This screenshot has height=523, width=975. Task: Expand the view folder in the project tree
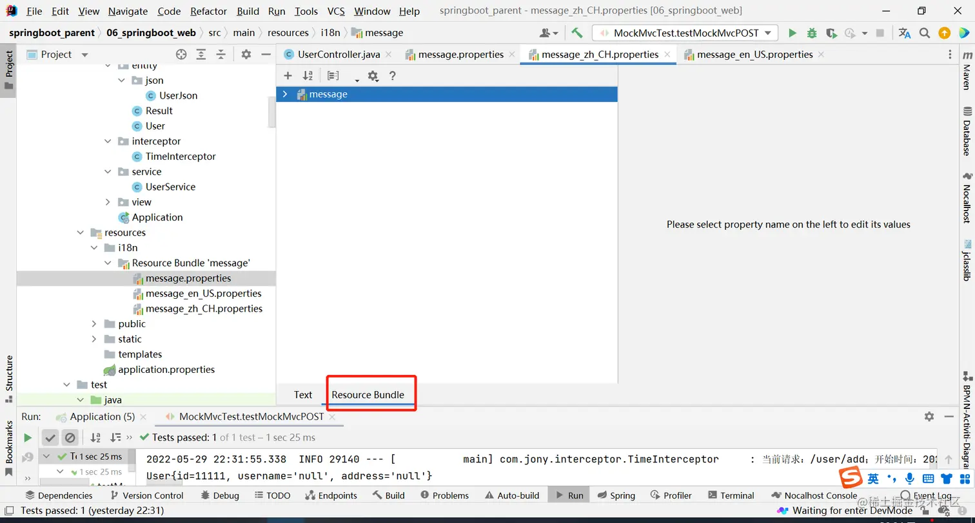108,202
